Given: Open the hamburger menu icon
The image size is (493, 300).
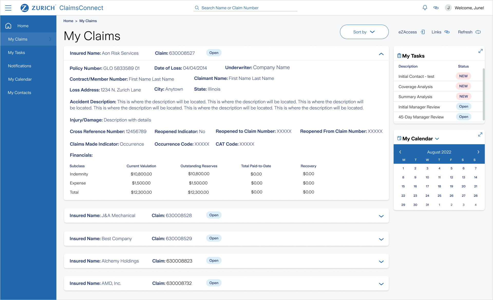Looking at the screenshot, I should pyautogui.click(x=8, y=8).
